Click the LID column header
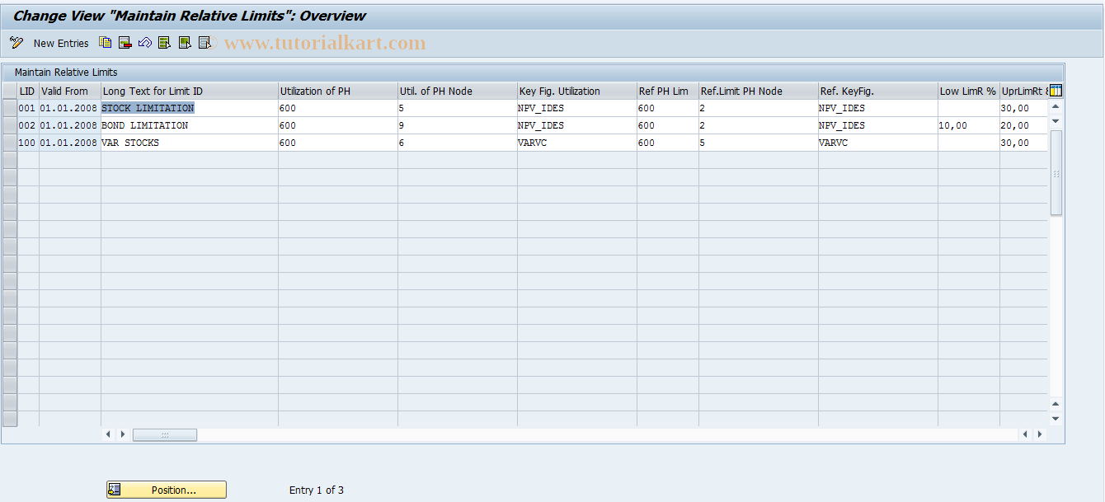 click(28, 91)
